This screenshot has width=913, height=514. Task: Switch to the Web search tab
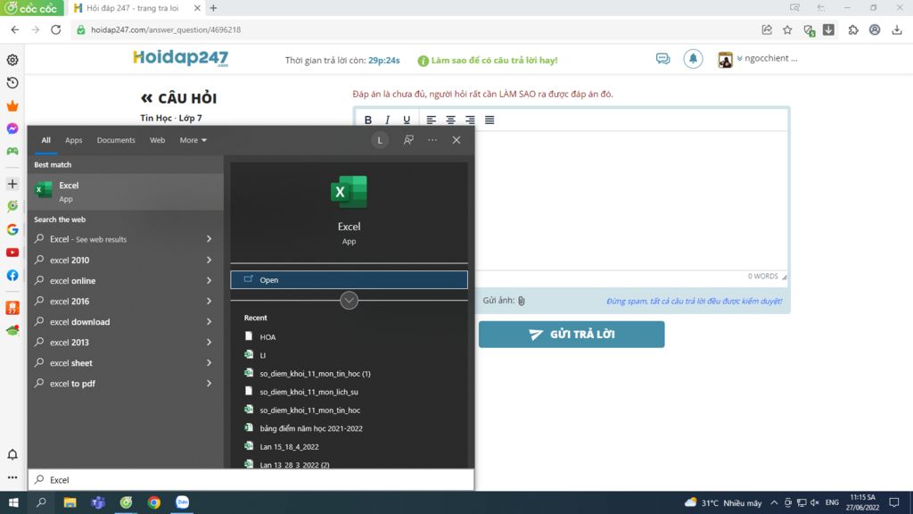(x=157, y=140)
